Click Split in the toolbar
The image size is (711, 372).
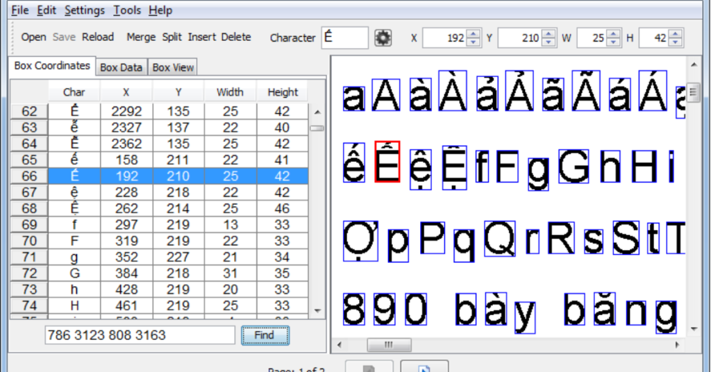click(172, 37)
